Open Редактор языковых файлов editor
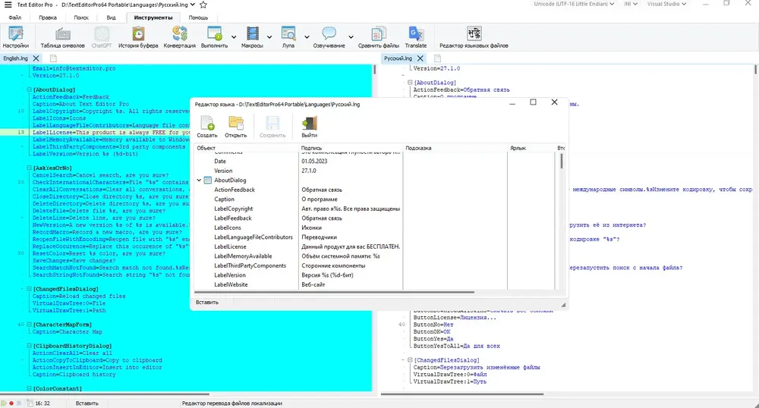This screenshot has height=408, width=759. (x=474, y=37)
